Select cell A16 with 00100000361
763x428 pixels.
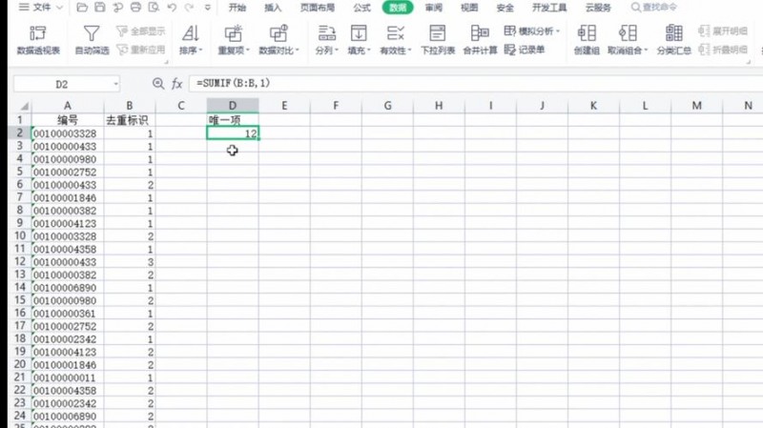(x=67, y=314)
